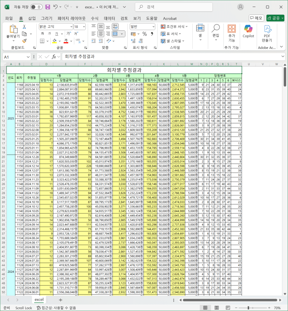Screen dimensions: 288x311
Task: Switch to page layout view in status bar
Action: pos(216,308)
